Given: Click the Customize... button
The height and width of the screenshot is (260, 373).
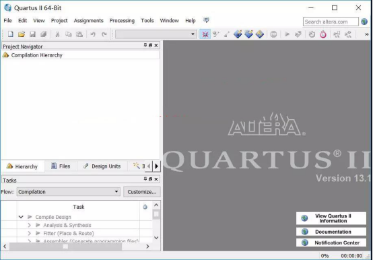Looking at the screenshot, I should coord(142,192).
